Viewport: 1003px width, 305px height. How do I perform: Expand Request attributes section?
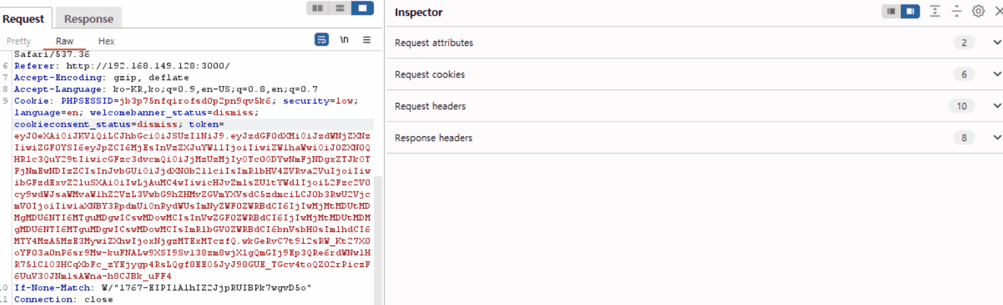694,43
